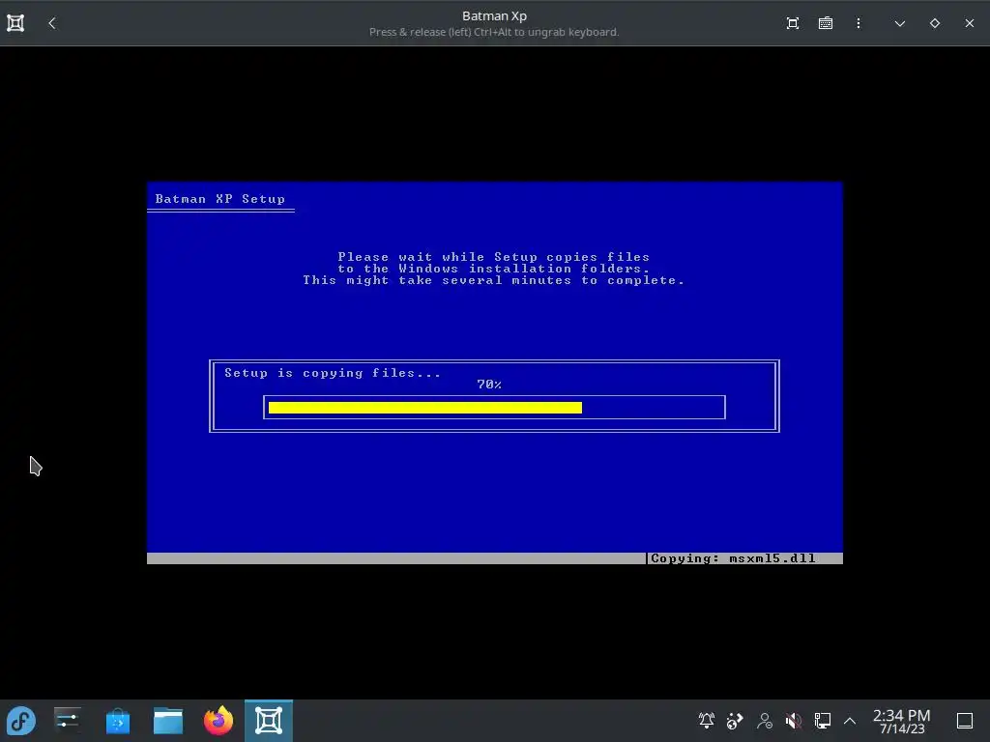Open the clock showing 2:34 PM

point(902,721)
